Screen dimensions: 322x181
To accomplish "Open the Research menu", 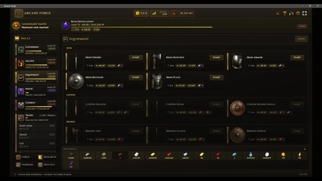I will [x=47, y=157].
